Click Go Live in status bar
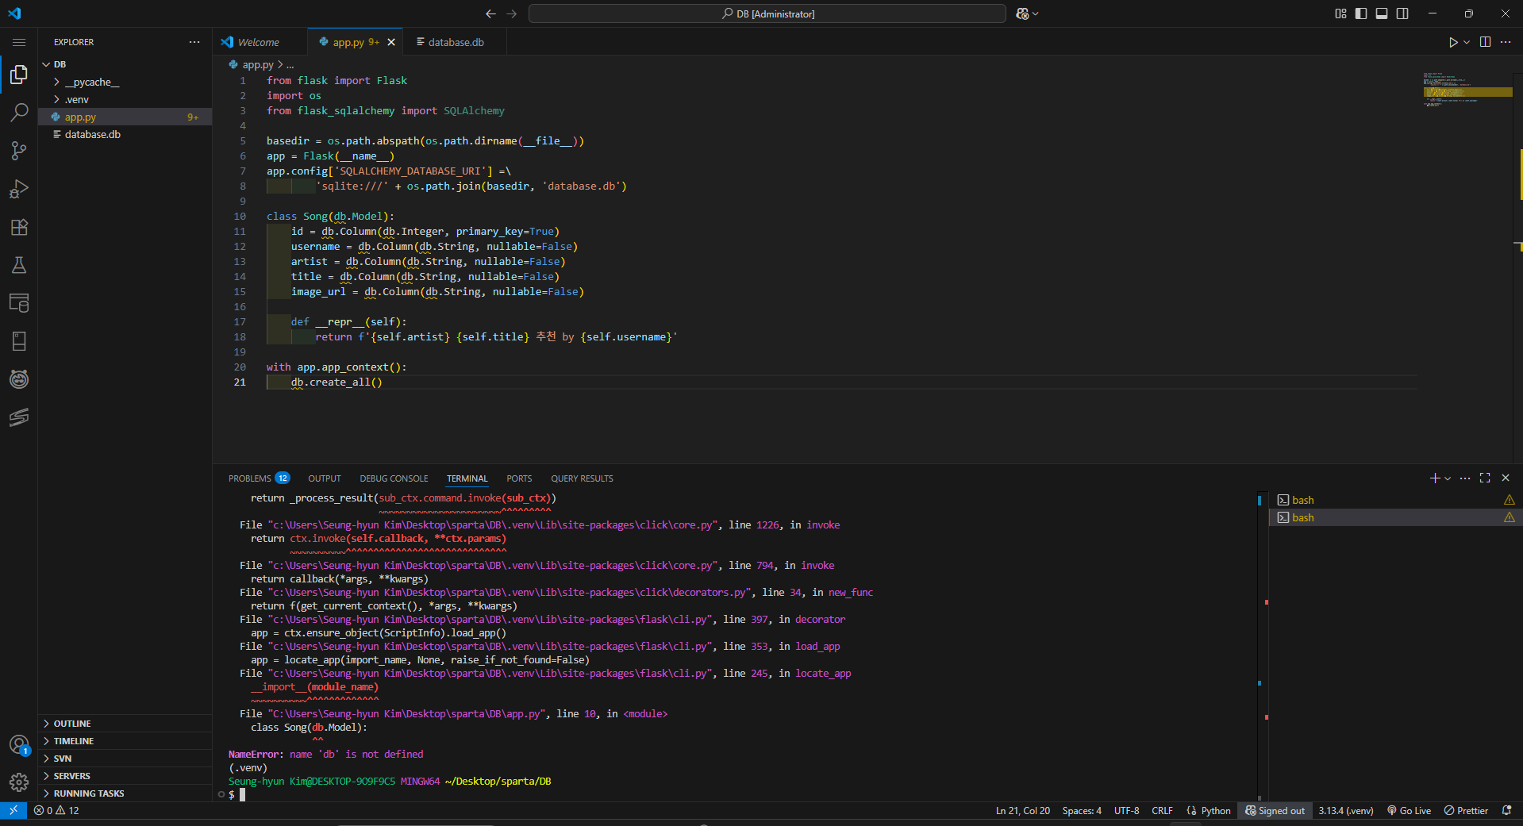This screenshot has width=1523, height=826. (1409, 811)
